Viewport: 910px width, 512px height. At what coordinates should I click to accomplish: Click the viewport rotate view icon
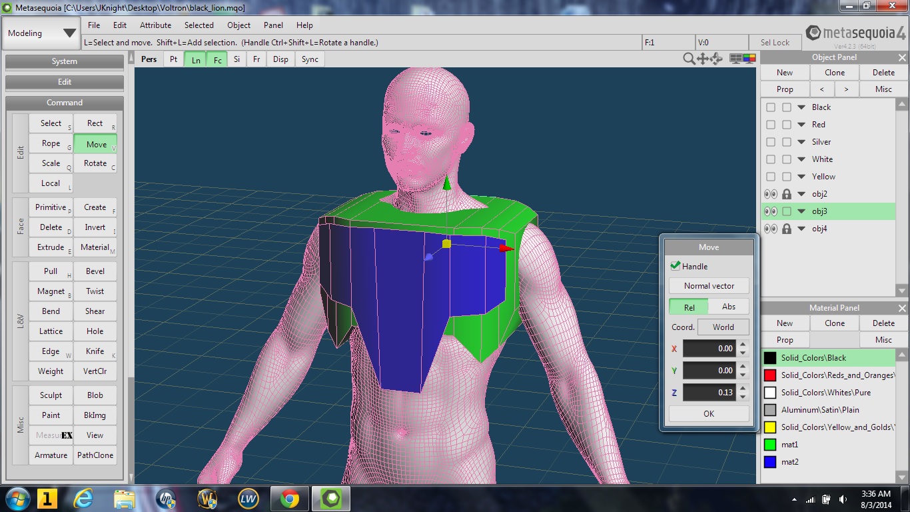click(717, 59)
